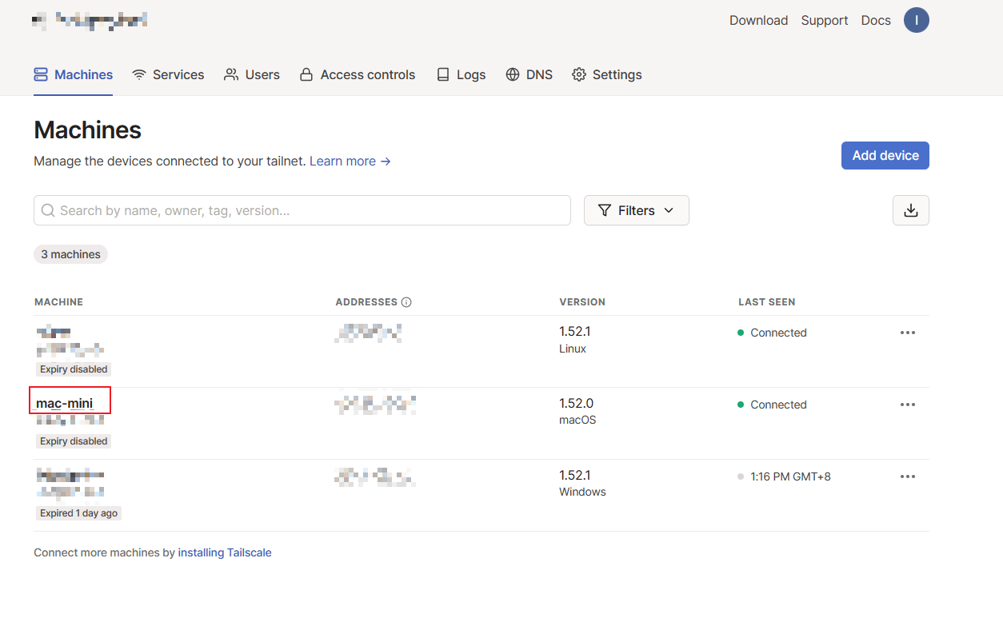
Task: Click version 1.52.0 macOS cell
Action: pyautogui.click(x=577, y=411)
